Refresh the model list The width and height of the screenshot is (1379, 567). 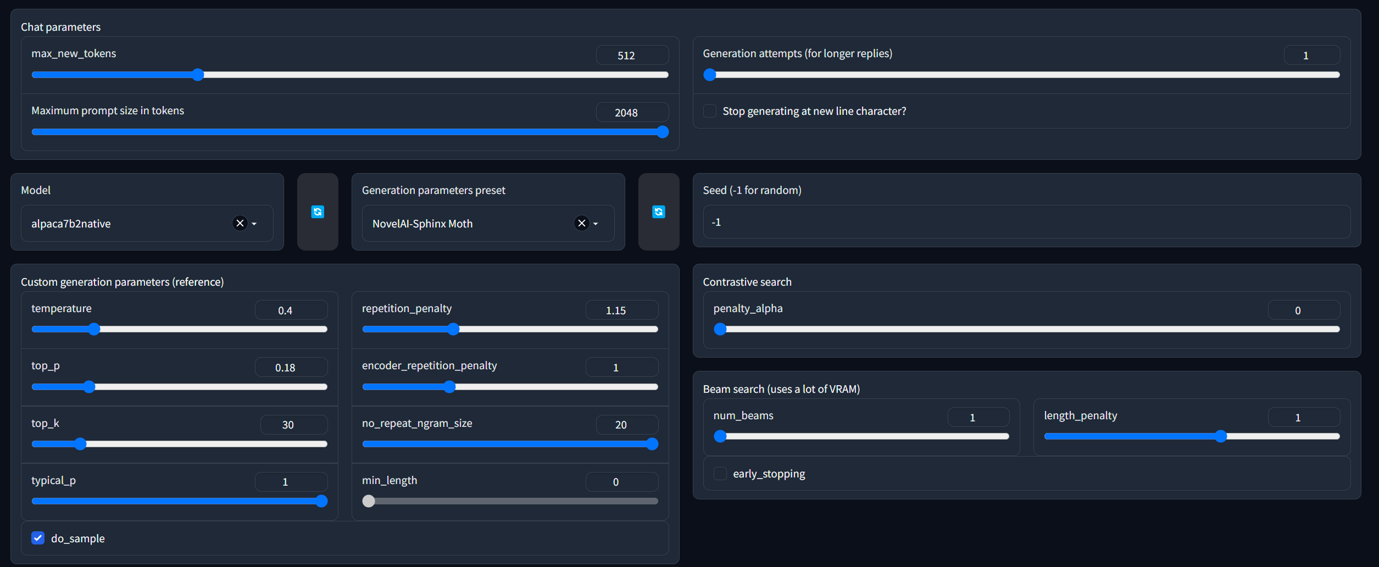pyautogui.click(x=318, y=212)
